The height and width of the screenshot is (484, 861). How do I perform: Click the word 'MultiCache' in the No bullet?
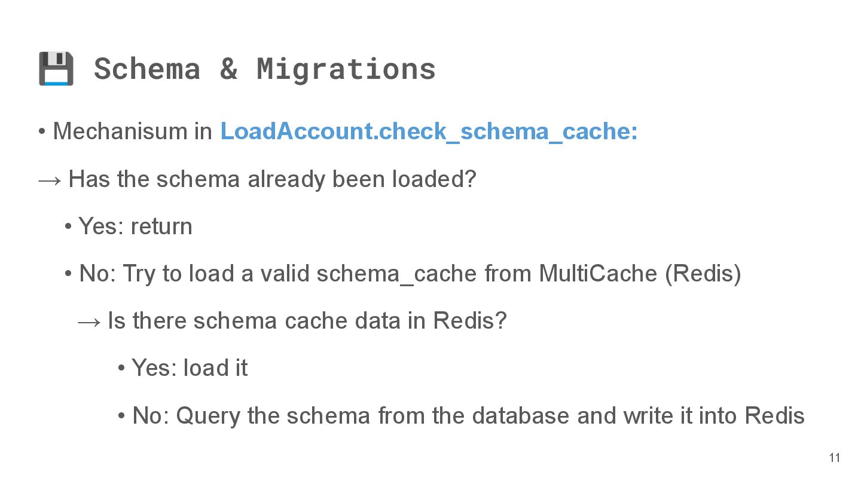(x=598, y=274)
